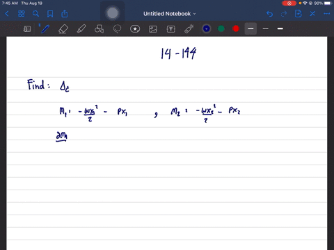Viewport: 334px width, 250px height.
Task: Undo the last stroke
Action: [x=269, y=14]
